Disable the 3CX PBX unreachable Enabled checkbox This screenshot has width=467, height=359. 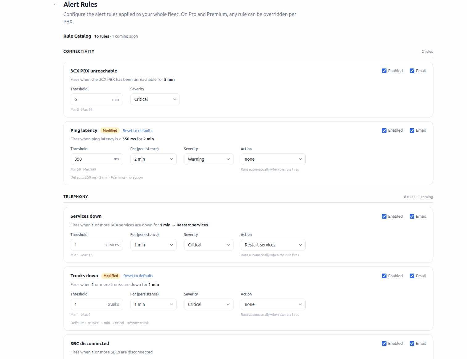click(384, 71)
